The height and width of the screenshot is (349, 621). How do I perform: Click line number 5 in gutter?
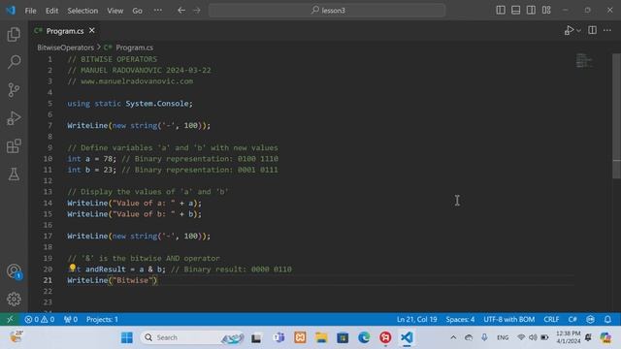click(x=49, y=104)
